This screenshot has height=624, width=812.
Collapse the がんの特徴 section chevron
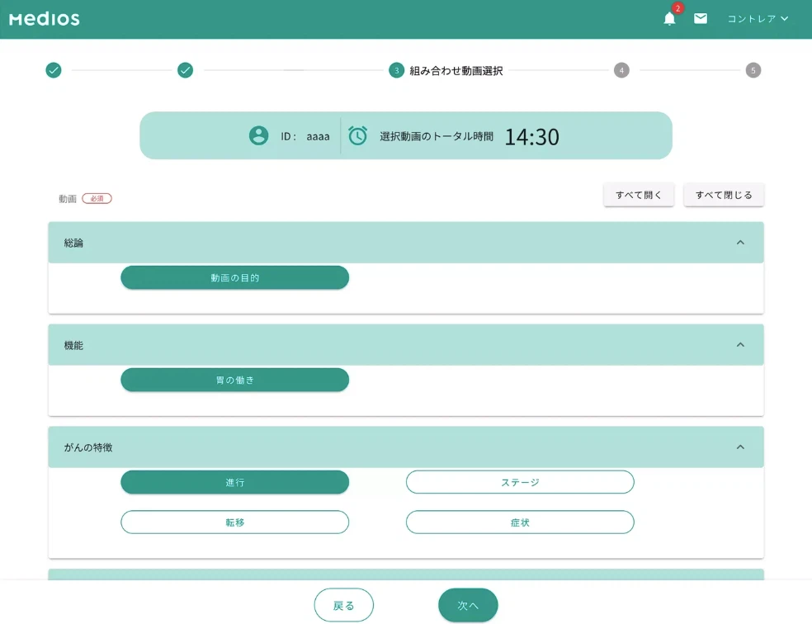(x=740, y=447)
